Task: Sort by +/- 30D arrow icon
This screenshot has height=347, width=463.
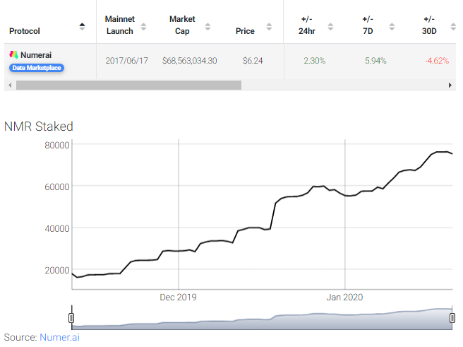Action: pos(453,27)
